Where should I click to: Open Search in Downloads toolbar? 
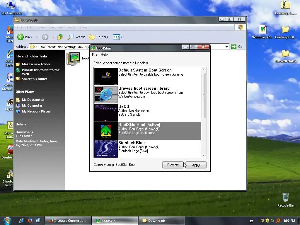click(76, 37)
